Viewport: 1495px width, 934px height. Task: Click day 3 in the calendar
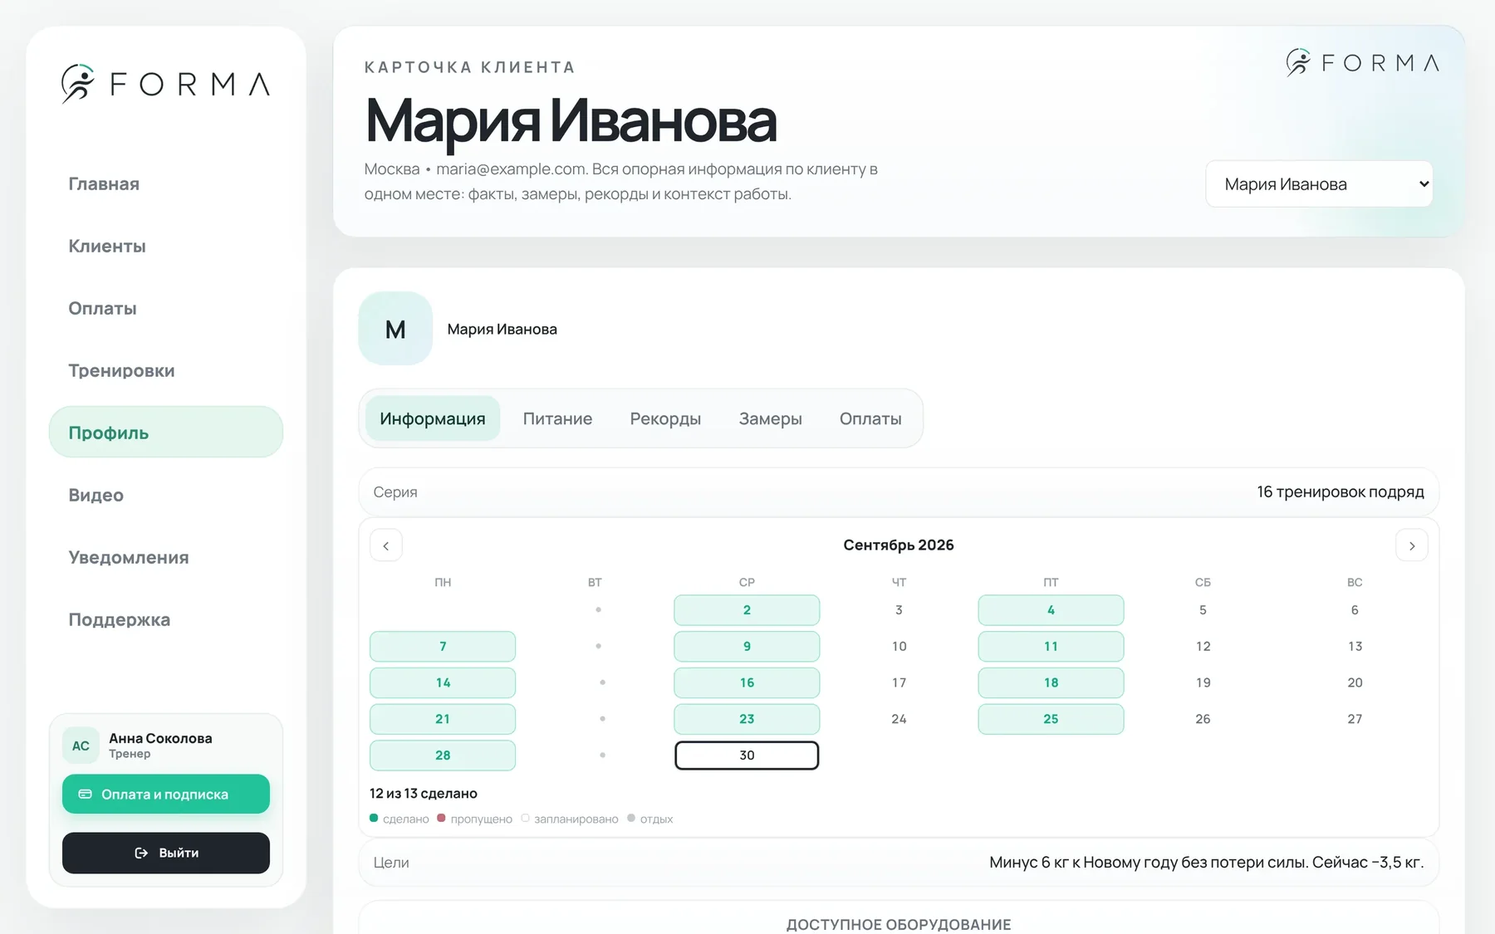pos(899,610)
